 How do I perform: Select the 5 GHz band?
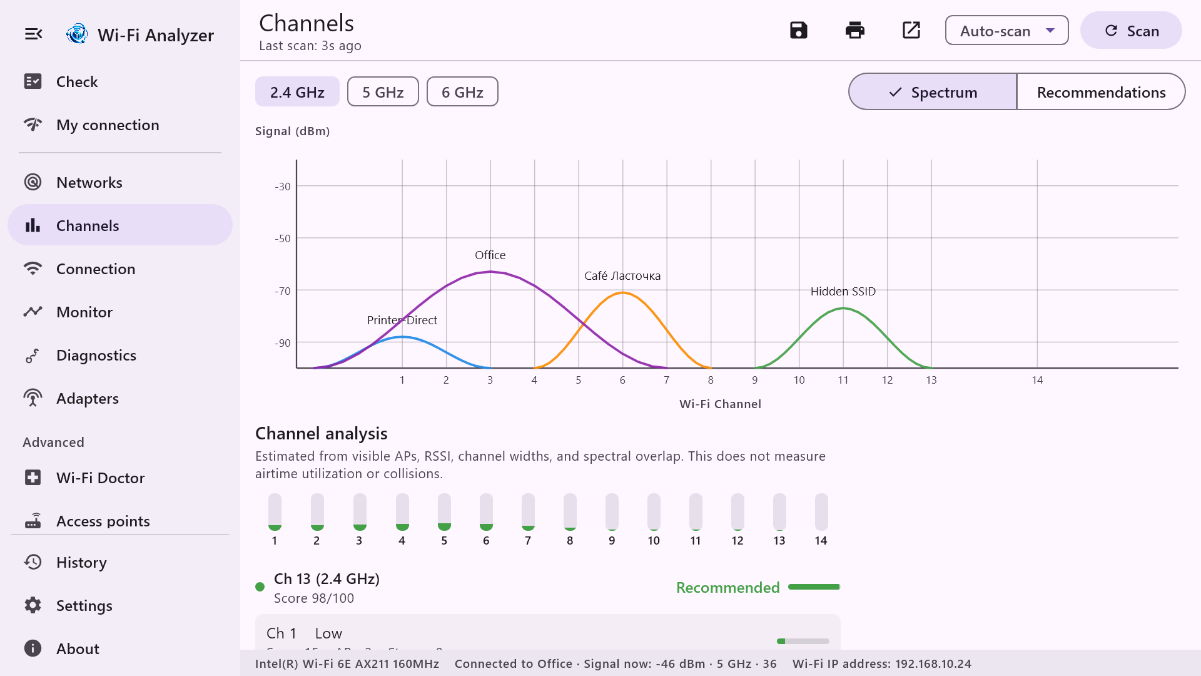(383, 92)
